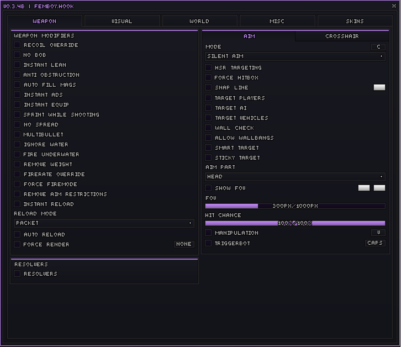
Task: Toggle the No Bob checkbox
Action: 17,55
